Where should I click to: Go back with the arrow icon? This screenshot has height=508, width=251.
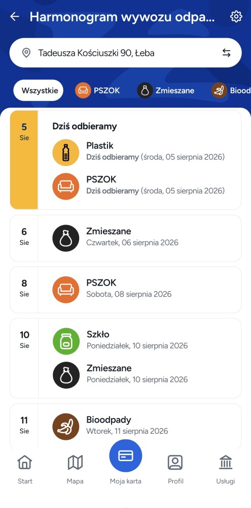pos(15,17)
